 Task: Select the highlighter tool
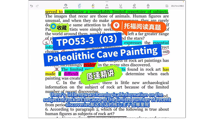point(93,6)
